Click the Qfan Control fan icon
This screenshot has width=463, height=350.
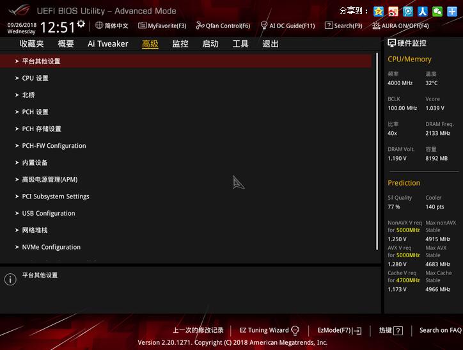[200, 26]
